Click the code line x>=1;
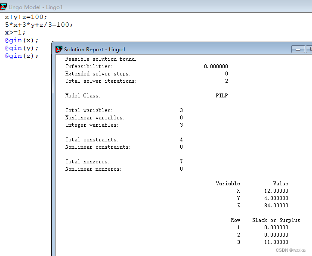 point(15,32)
